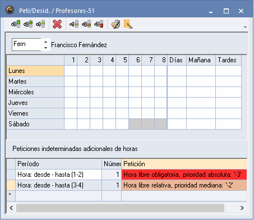
Task: Click row selector of (1-2) request
Action: [11, 175]
